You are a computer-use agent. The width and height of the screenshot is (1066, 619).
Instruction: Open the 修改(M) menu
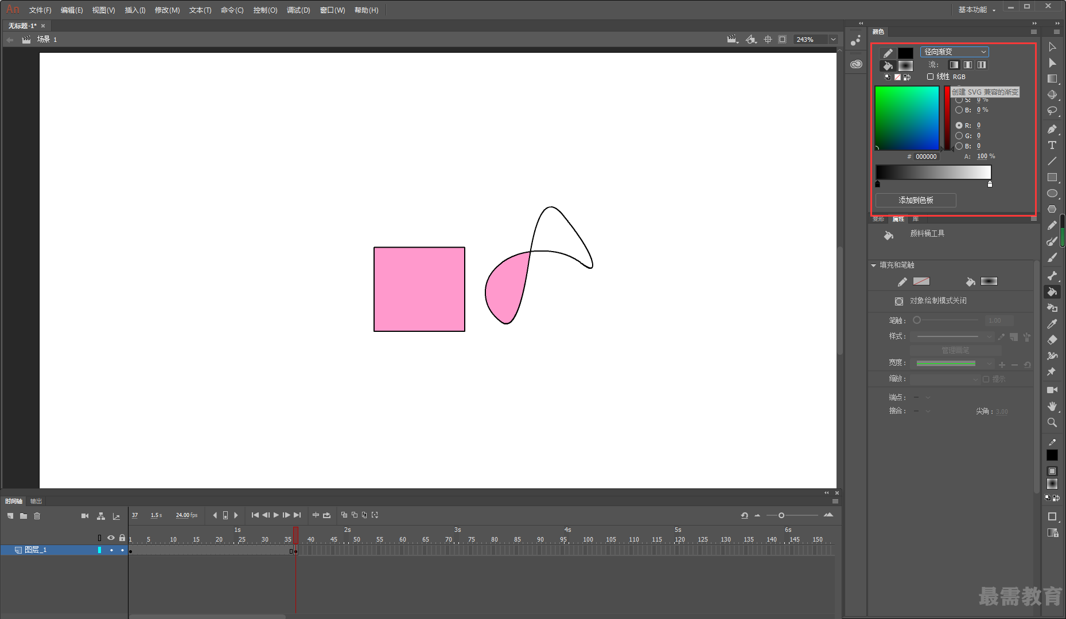[x=167, y=10]
